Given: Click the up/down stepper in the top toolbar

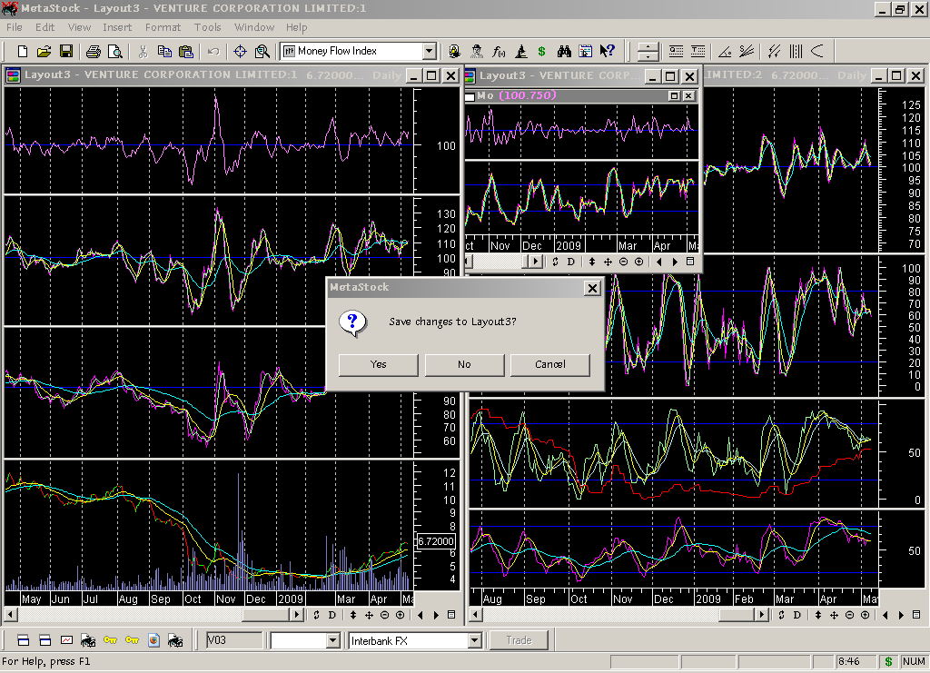Looking at the screenshot, I should [x=648, y=52].
